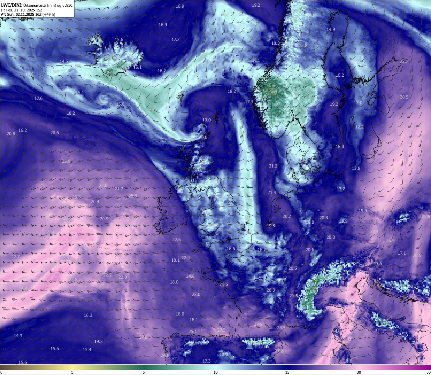Click the 19.8 value near the Netherlands

(271, 226)
